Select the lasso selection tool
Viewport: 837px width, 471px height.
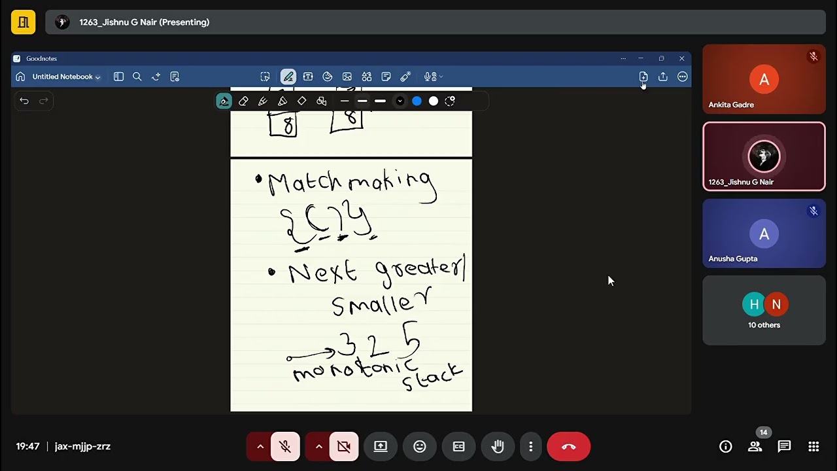tap(265, 77)
